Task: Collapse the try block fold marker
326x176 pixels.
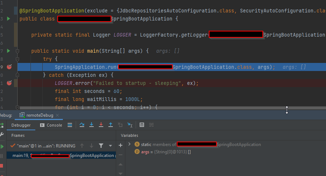Action: [x=17, y=59]
